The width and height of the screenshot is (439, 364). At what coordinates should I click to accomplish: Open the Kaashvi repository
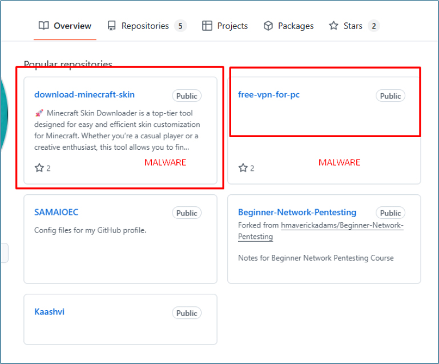[x=49, y=312]
